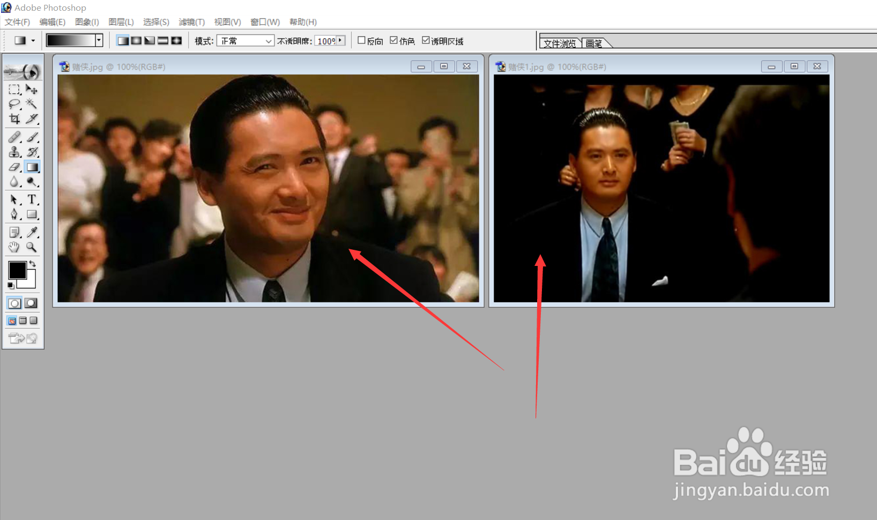877x520 pixels.
Task: Select the Eyedropper tool
Action: click(x=32, y=232)
